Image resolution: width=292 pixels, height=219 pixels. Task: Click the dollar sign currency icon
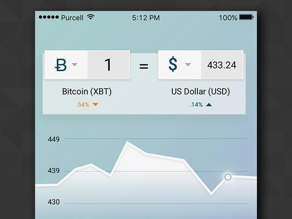click(x=173, y=65)
